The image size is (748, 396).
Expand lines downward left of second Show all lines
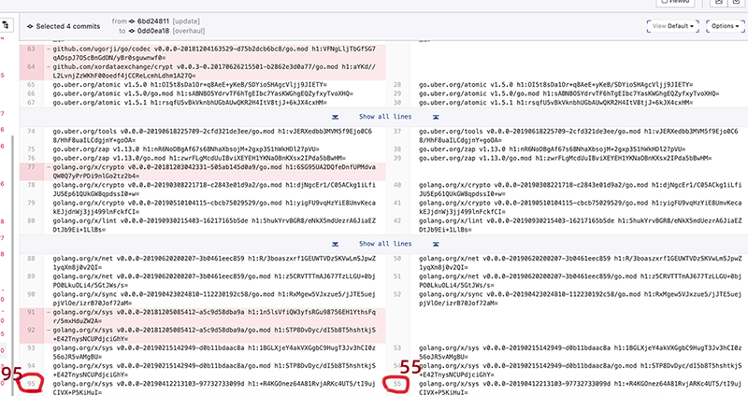click(x=336, y=244)
